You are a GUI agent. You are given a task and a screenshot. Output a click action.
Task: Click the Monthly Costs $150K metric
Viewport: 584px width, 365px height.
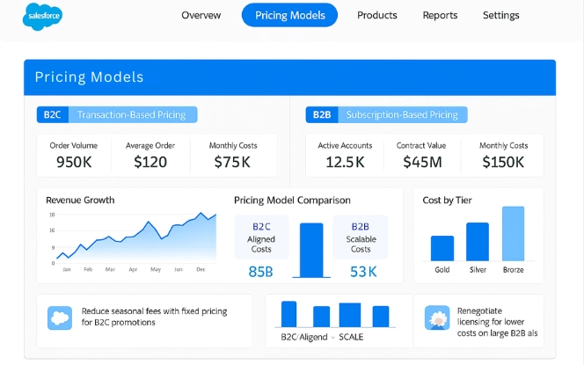pyautogui.click(x=503, y=155)
